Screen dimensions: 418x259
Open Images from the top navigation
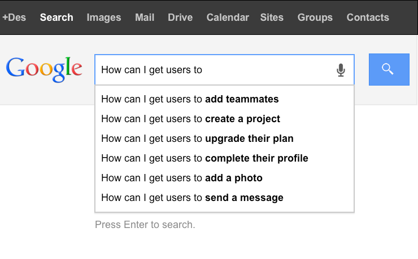coord(104,17)
